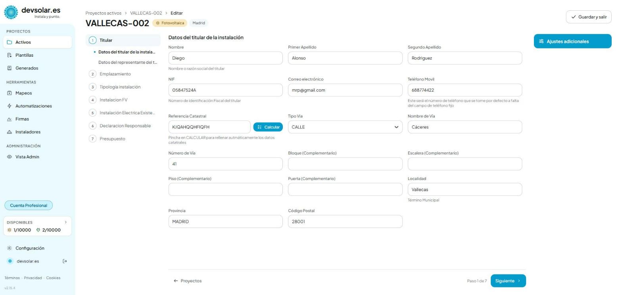Click Vista Admin eye icon
Screen dimensions: 622x295
(10, 157)
